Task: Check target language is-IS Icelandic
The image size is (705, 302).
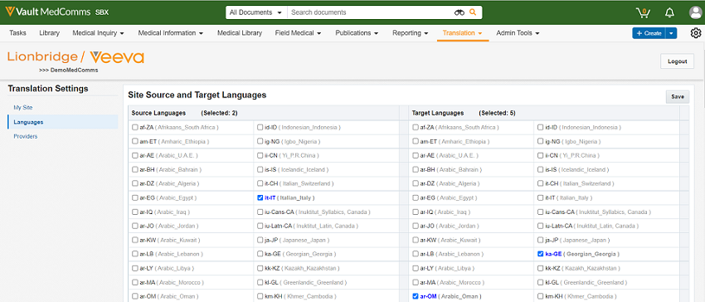Action: tap(541, 170)
